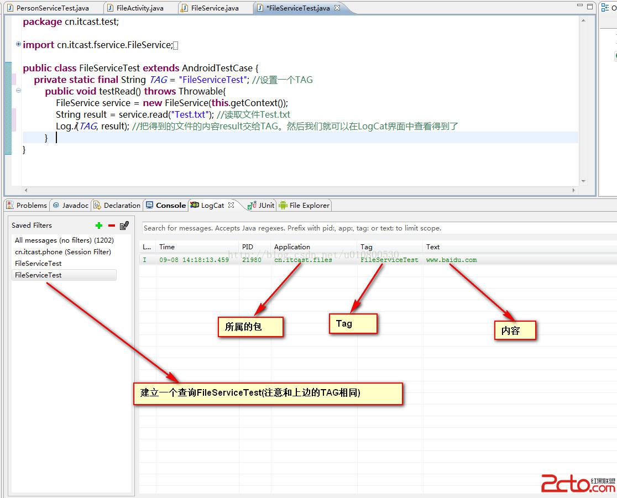Viewport: 617px width, 498px height.
Task: Close the LogCat view tab
Action: [231, 205]
